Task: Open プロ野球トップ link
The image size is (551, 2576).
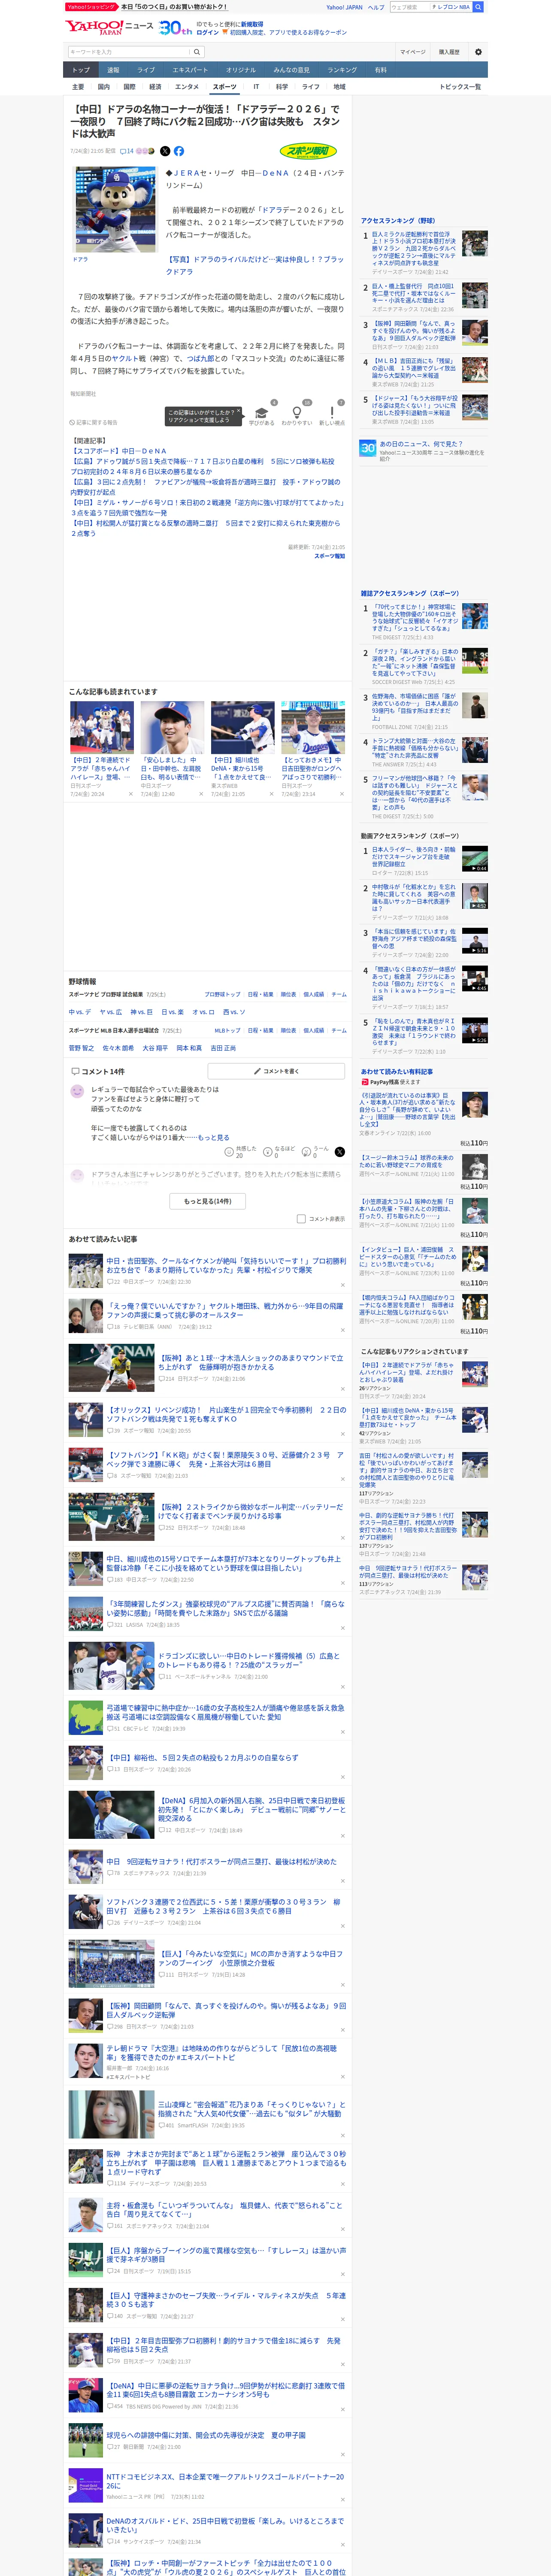Action: (222, 995)
